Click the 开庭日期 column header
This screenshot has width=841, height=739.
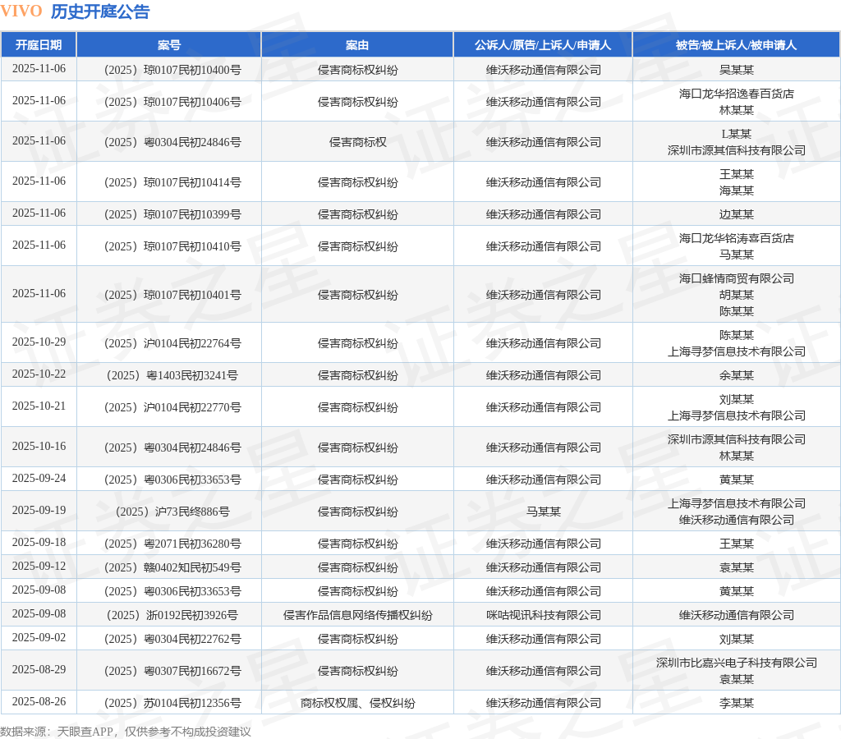39,45
